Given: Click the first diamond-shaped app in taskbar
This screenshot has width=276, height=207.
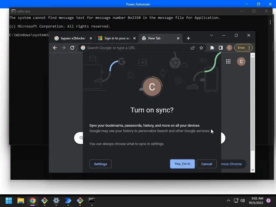Looking at the screenshot, I should 44,201.
